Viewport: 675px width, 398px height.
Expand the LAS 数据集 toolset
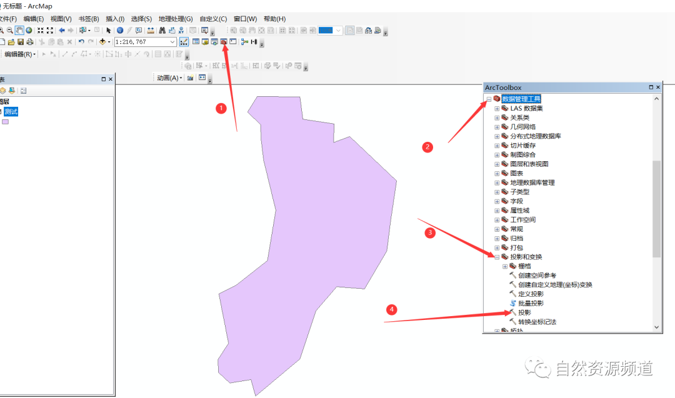click(497, 108)
